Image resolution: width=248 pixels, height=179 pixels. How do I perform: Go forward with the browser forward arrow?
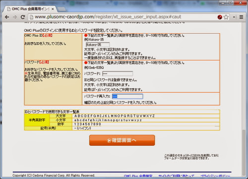[15, 17]
